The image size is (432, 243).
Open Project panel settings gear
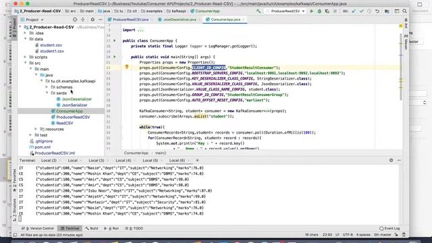pyautogui.click(x=92, y=20)
